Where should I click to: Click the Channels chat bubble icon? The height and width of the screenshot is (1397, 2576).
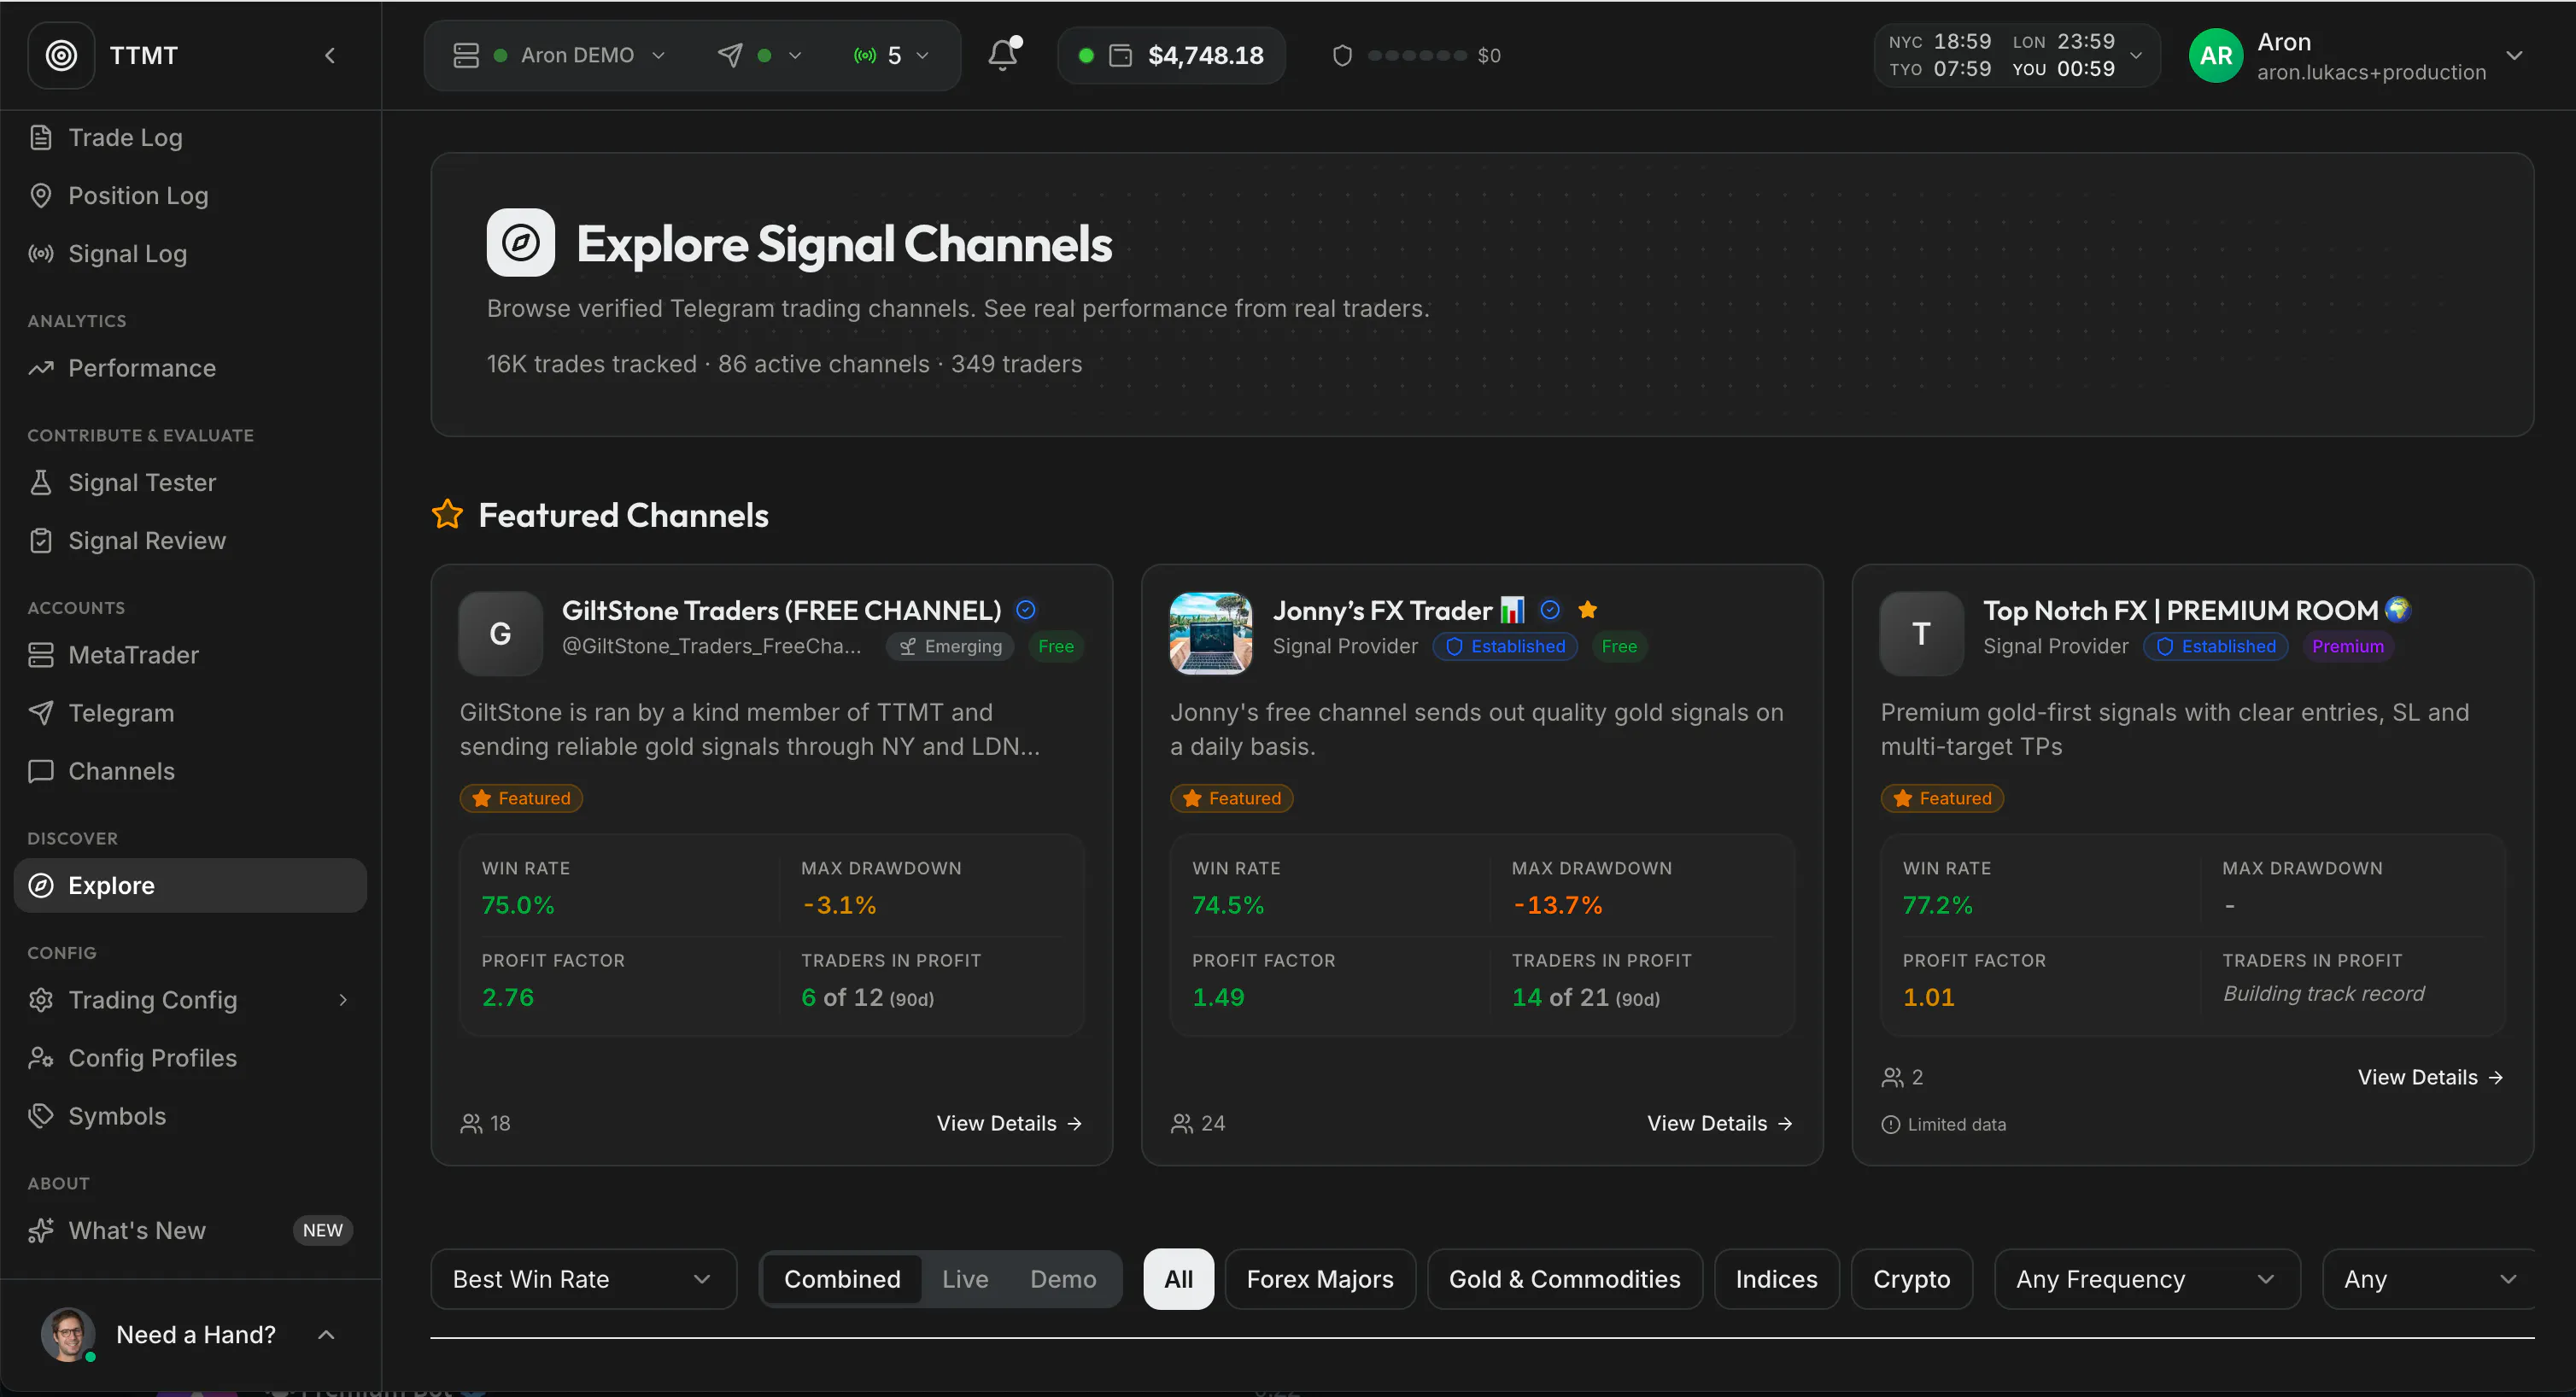41,771
